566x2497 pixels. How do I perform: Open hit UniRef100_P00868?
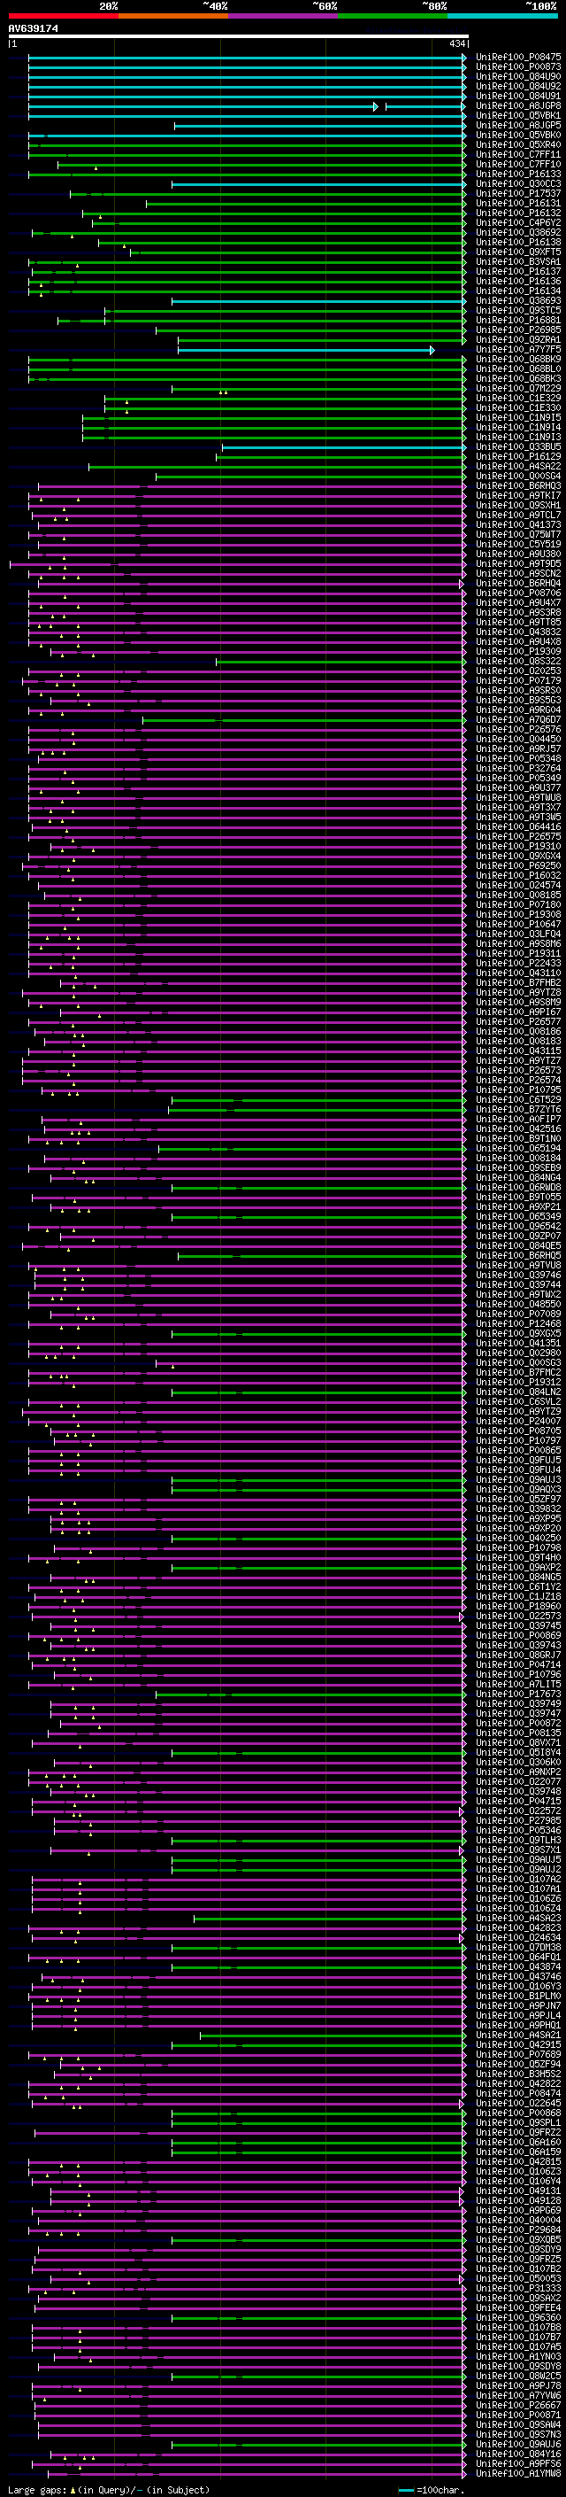(517, 2113)
